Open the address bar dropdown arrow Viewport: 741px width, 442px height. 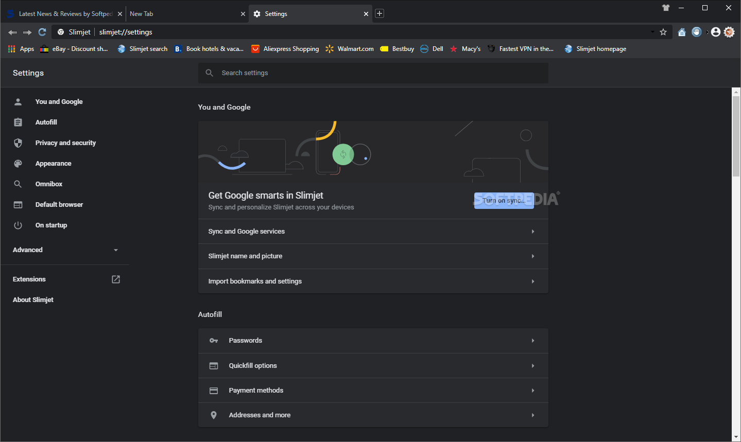coord(652,32)
